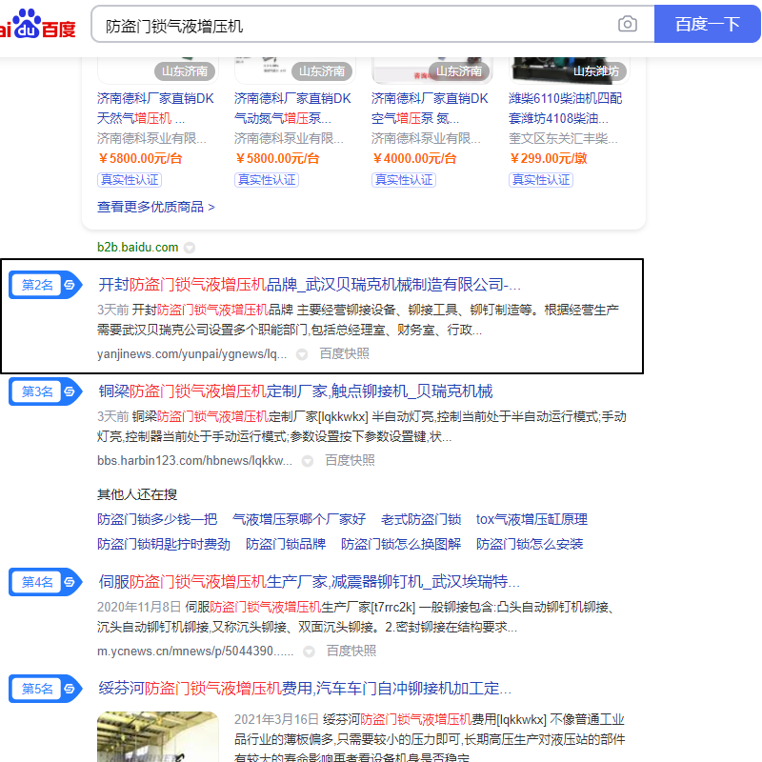Open the b2b.baidu.com dropdown arrow
Viewport: 762px width, 762px height.
click(190, 248)
